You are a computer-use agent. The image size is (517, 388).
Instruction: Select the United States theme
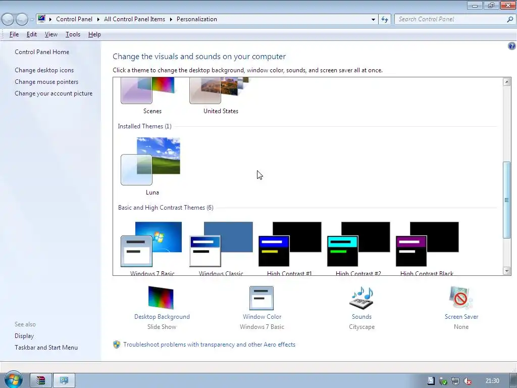(220, 96)
